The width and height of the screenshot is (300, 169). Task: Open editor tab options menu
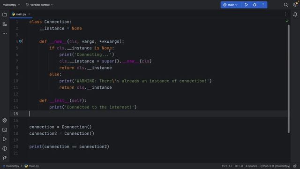(x=285, y=14)
